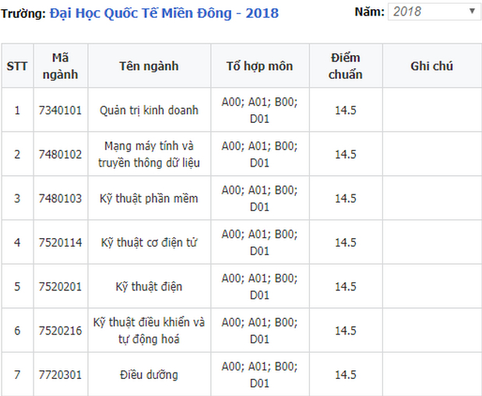Screen dimensions: 482x396
Task: Click the Mã ngành column header
Action: tap(60, 66)
